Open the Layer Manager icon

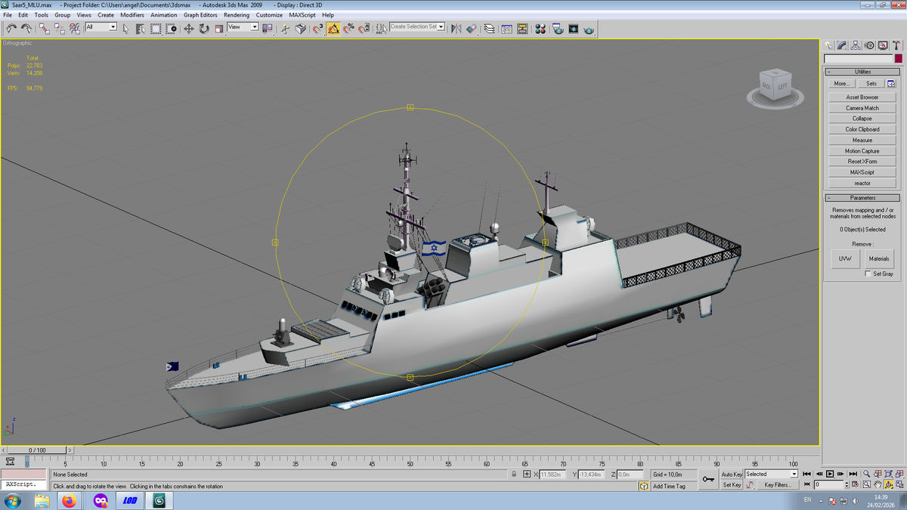(489, 29)
